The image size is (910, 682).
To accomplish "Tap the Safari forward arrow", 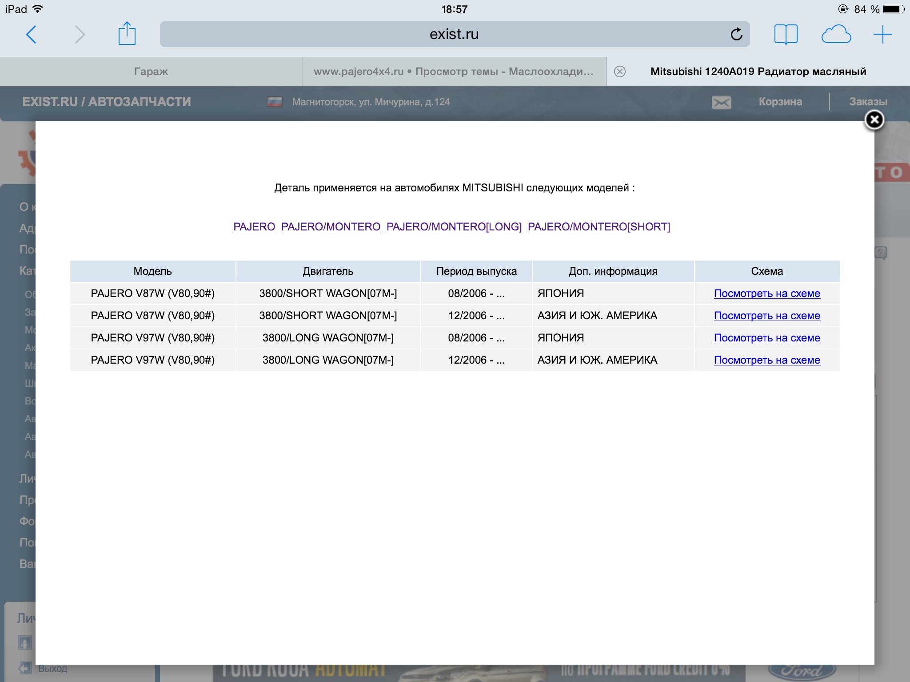I will pos(80,35).
